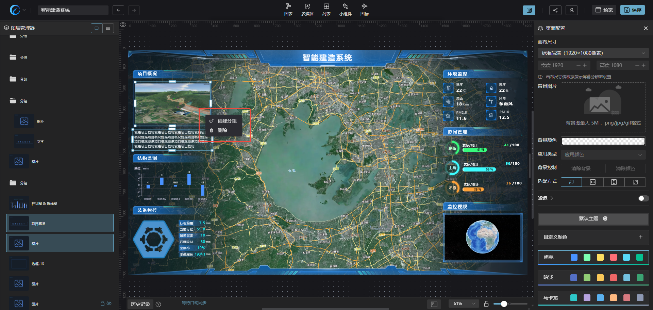Click the share icon in top bar
This screenshot has width=653, height=310.
[x=555, y=10]
